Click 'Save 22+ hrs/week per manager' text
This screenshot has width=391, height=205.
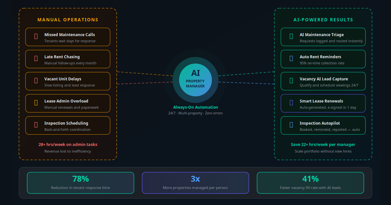point(323,144)
